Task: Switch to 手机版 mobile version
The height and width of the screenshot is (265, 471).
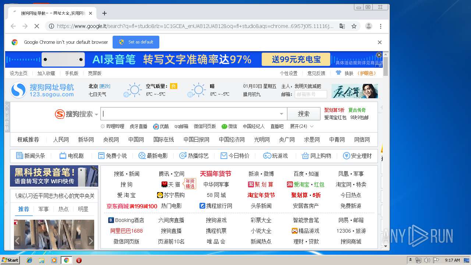Action: (72, 73)
